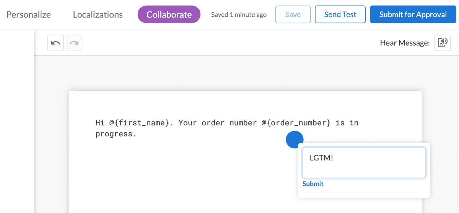Click the @{order_number} placeholder in the message
The image size is (459, 213).
296,123
